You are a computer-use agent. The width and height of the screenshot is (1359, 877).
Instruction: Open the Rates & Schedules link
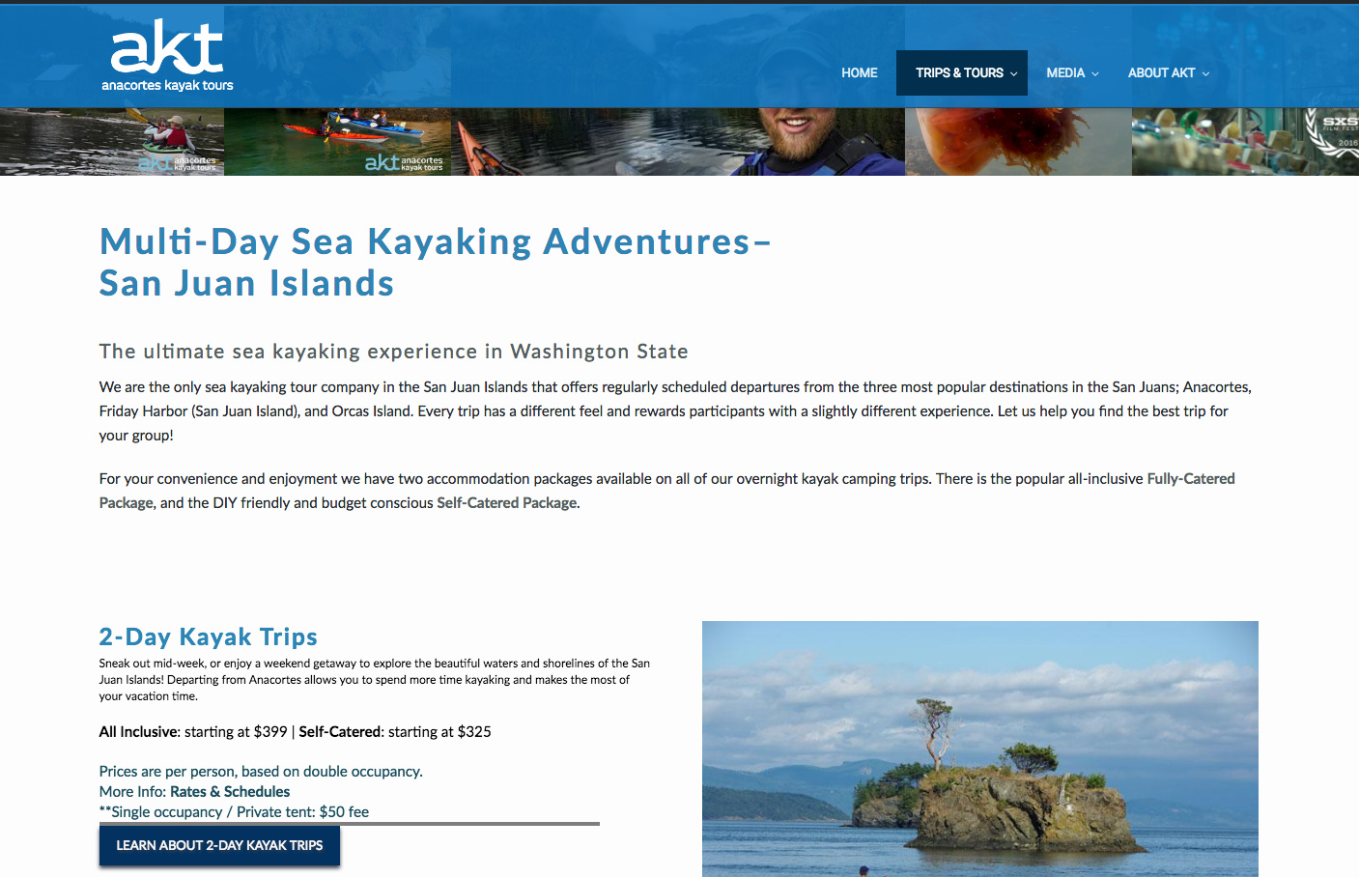click(230, 792)
